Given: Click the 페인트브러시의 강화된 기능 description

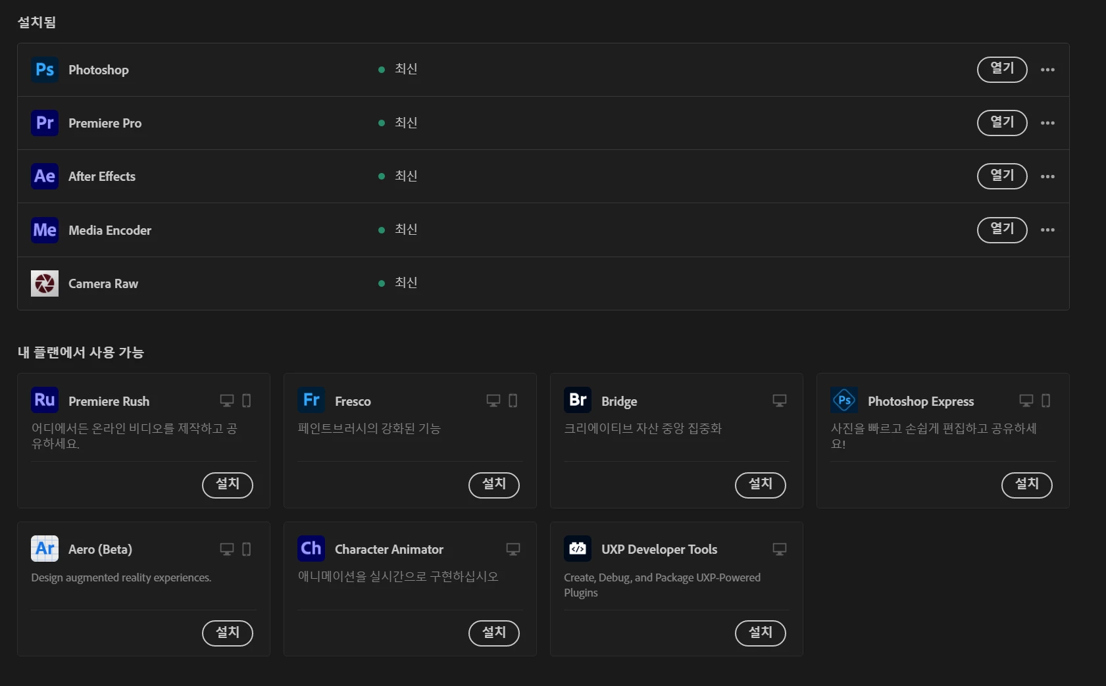Looking at the screenshot, I should [369, 429].
